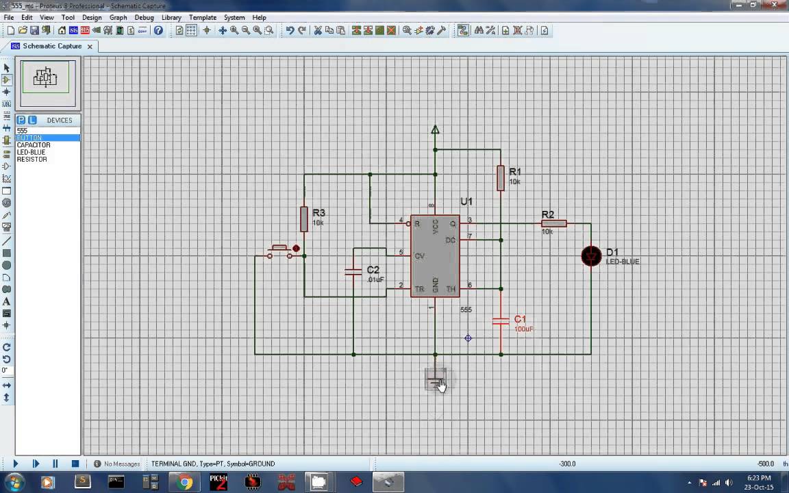Open the Make Device icon
The height and width of the screenshot is (493, 789).
click(x=418, y=31)
